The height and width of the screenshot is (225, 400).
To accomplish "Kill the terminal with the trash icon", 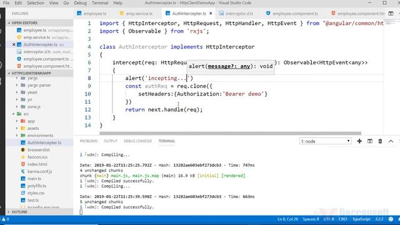I will (380, 141).
